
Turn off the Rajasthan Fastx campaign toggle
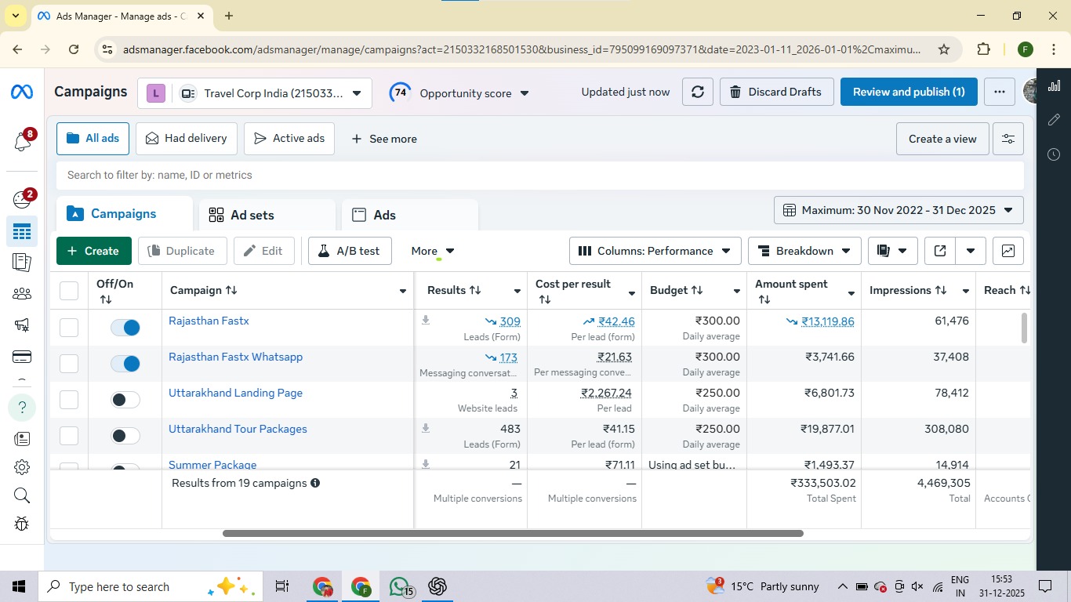[125, 327]
